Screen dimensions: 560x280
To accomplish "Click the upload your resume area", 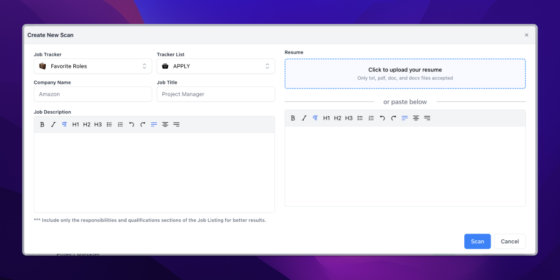I will [405, 74].
